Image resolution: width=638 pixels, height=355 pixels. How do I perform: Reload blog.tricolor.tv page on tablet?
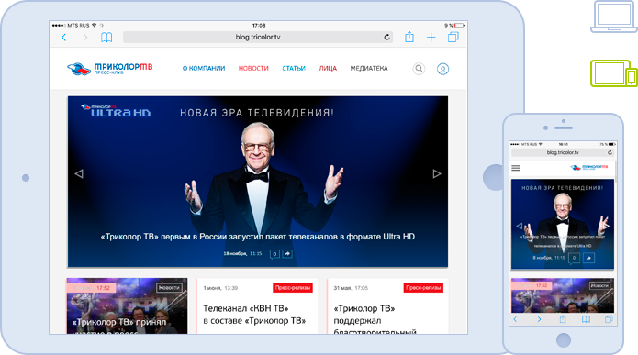click(x=386, y=37)
